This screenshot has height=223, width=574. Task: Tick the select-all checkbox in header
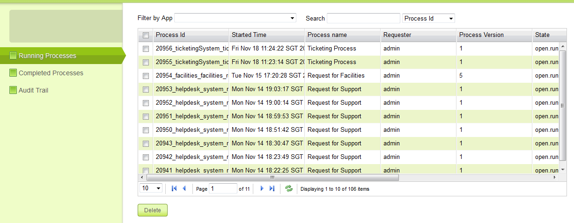pyautogui.click(x=146, y=35)
